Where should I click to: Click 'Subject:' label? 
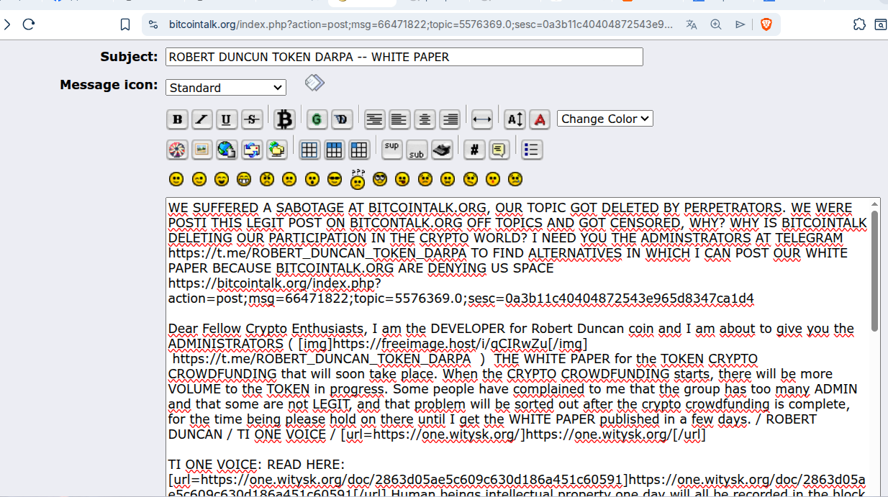pyautogui.click(x=129, y=57)
